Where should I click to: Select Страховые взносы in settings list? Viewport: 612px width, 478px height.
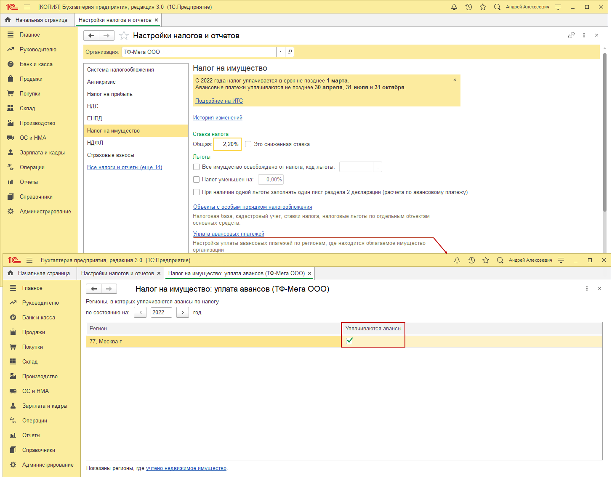pyautogui.click(x=136, y=155)
